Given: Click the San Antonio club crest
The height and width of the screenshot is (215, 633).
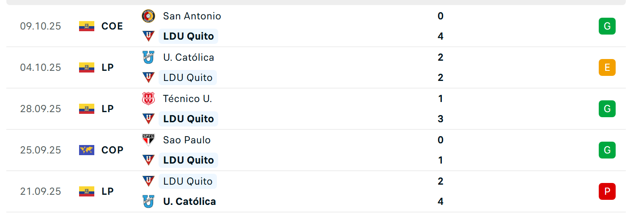Looking at the screenshot, I should pos(148,16).
